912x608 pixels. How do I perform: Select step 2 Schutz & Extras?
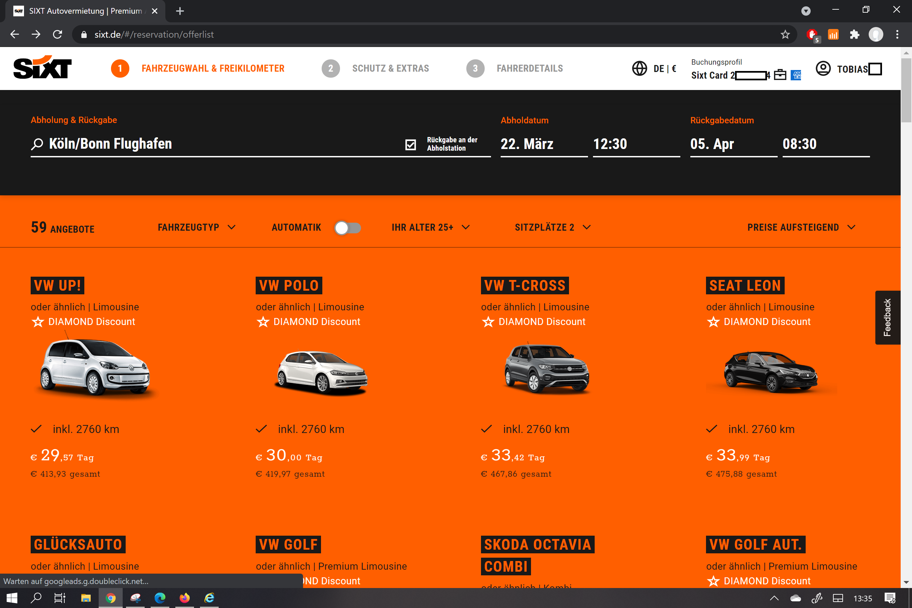[375, 68]
